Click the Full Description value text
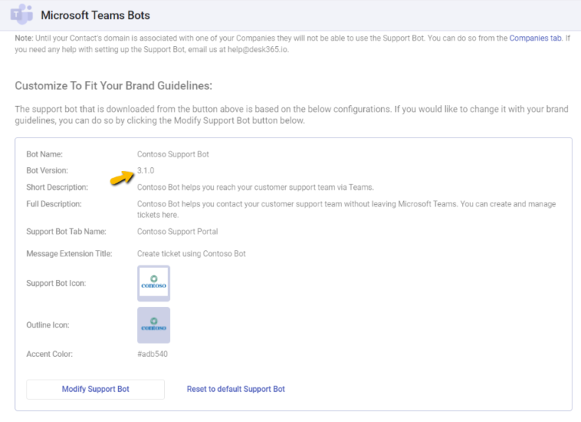Viewport: 581px width, 422px height. click(x=346, y=209)
